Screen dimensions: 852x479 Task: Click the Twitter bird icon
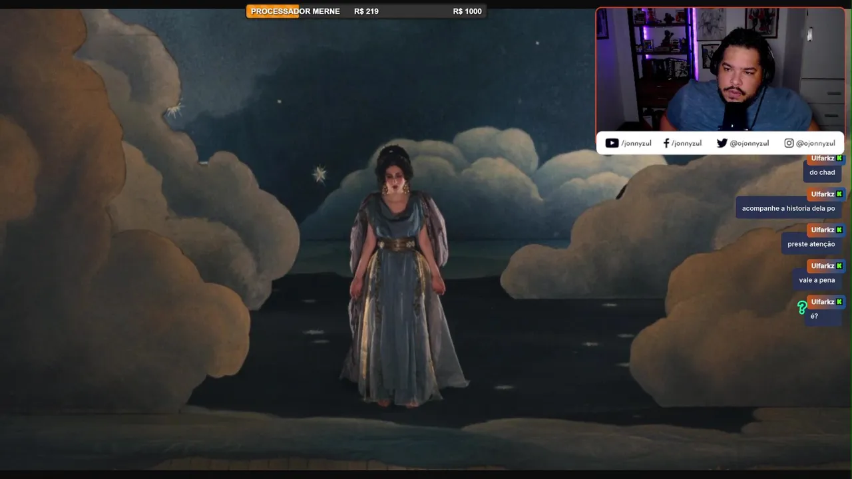click(x=722, y=143)
